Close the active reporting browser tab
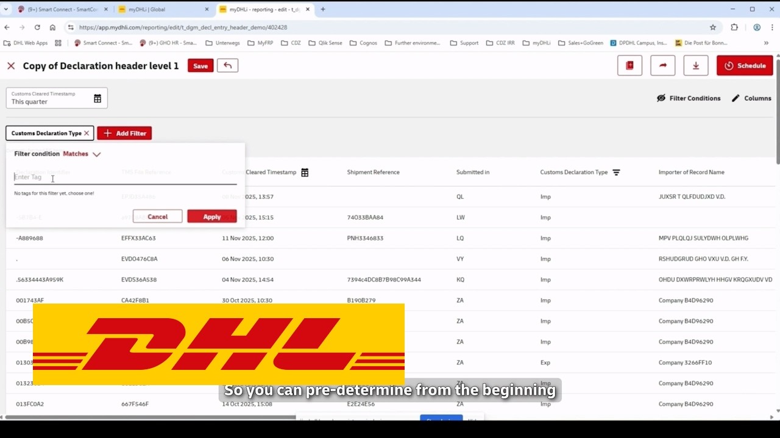 pos(307,10)
